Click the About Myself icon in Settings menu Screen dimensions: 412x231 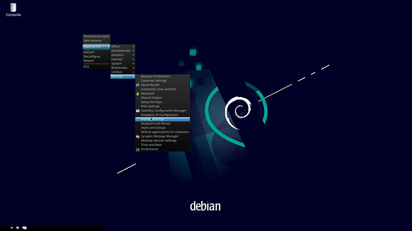tap(138, 85)
